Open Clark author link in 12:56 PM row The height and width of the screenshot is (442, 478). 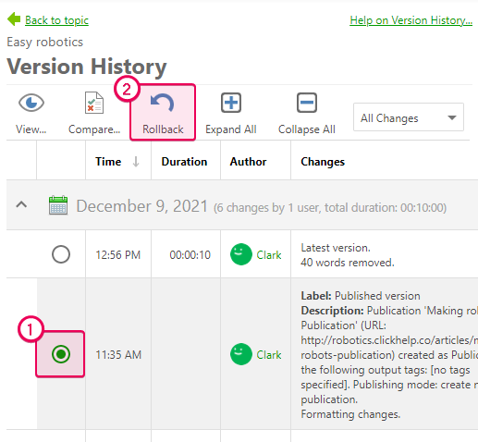point(269,255)
